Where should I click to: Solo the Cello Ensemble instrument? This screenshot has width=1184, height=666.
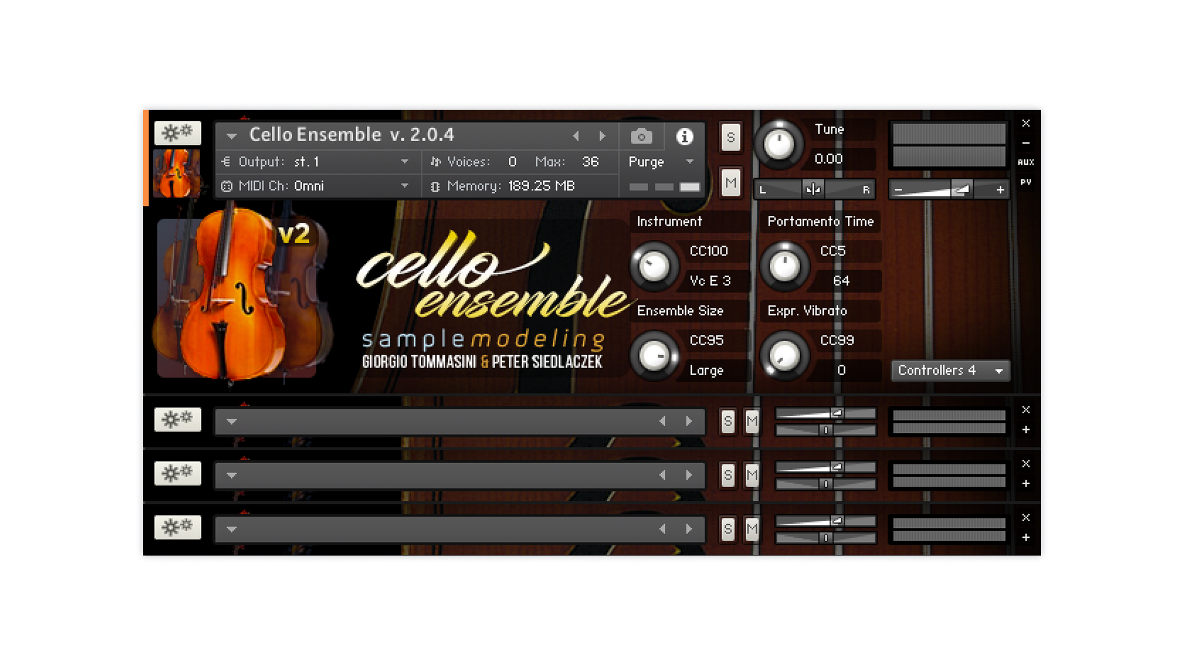730,137
